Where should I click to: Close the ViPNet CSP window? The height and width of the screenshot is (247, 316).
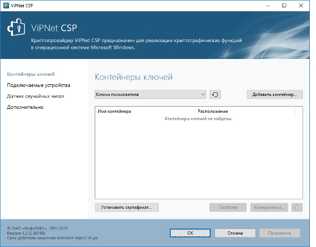(x=301, y=6)
